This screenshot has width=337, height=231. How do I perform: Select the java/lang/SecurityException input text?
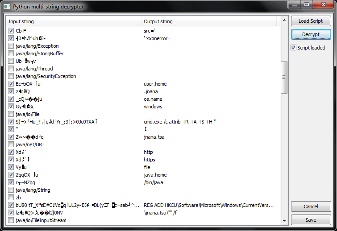click(46, 76)
